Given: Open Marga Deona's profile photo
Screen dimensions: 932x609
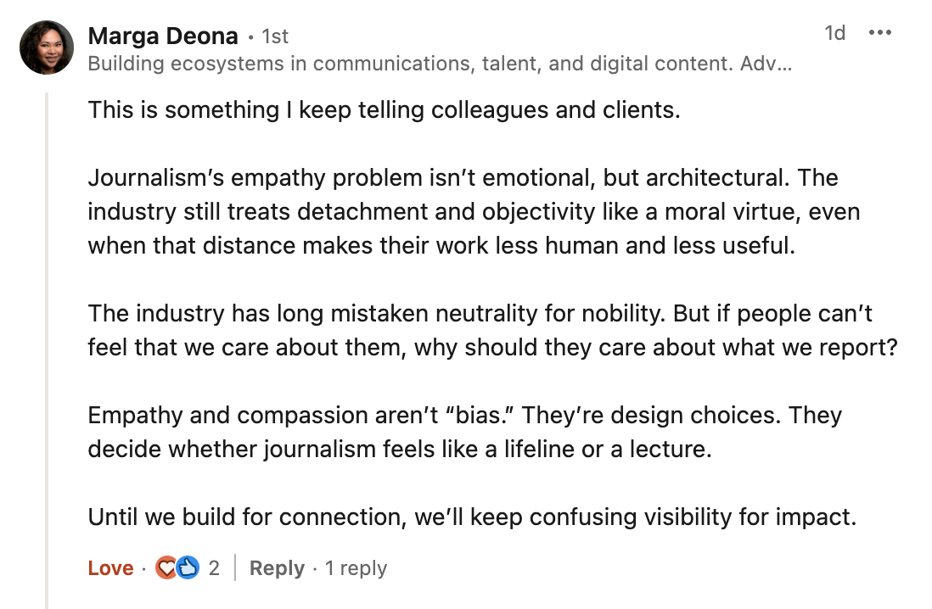Looking at the screenshot, I should pos(47,47).
